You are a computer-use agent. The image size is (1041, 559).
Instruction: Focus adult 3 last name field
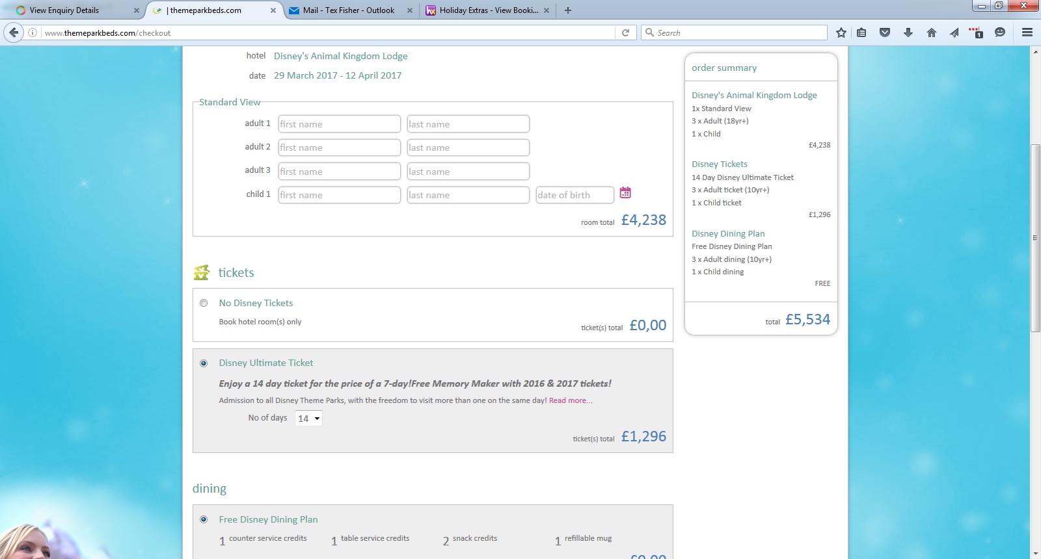[x=468, y=172]
